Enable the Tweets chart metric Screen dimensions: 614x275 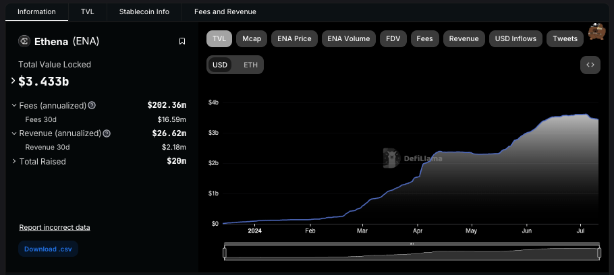pyautogui.click(x=565, y=38)
